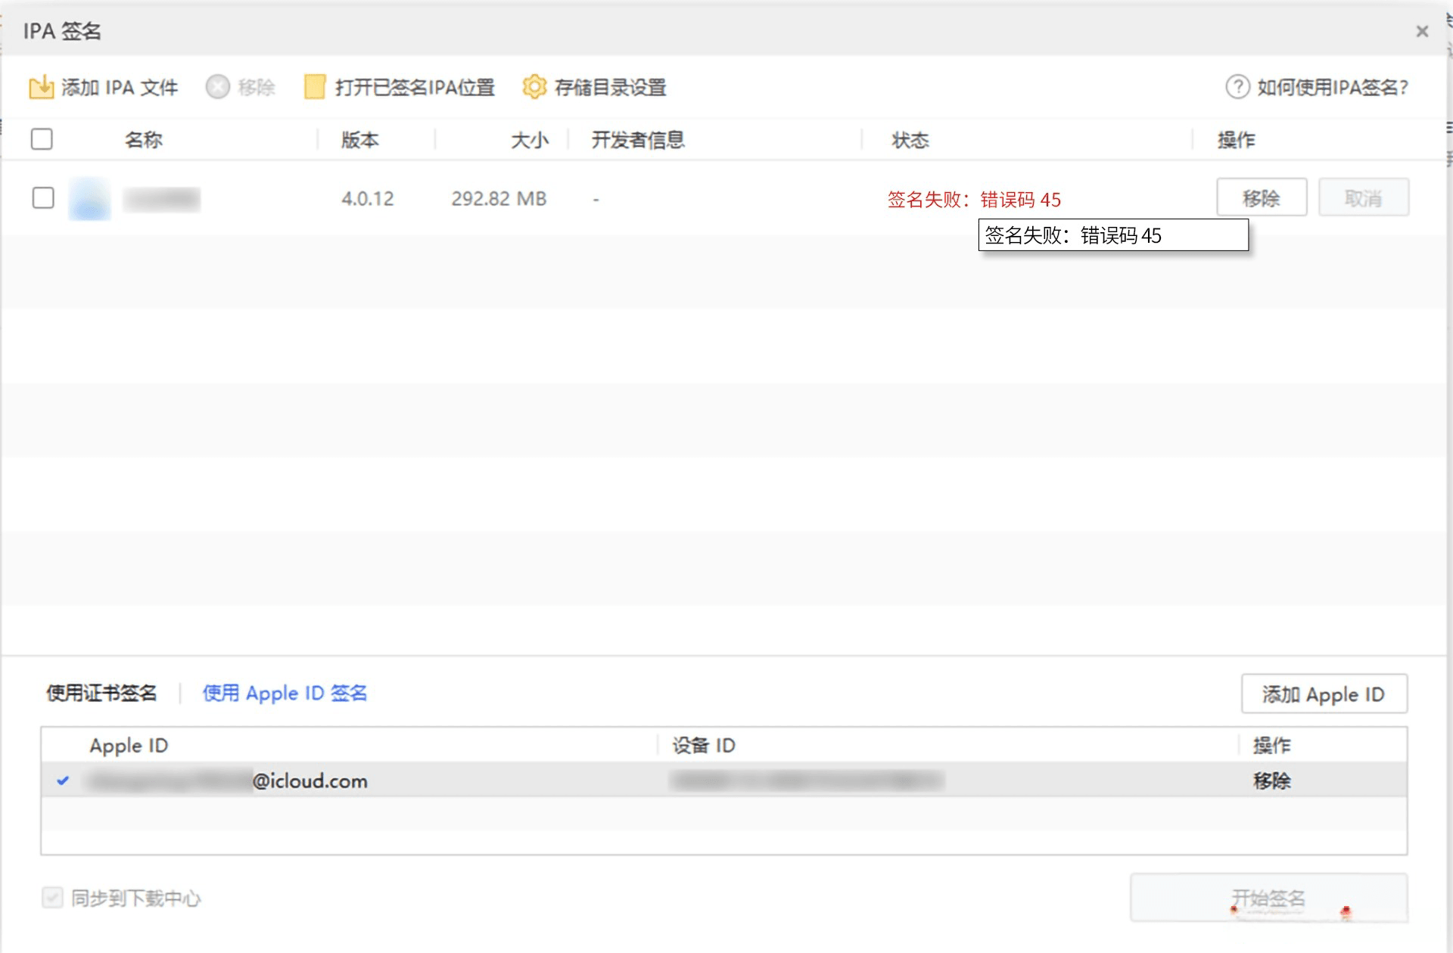1453x953 pixels.
Task: Click the app thumbnail icon in the list
Action: tap(89, 198)
